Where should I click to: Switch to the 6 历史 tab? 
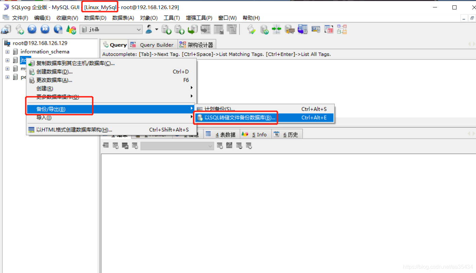coord(286,134)
